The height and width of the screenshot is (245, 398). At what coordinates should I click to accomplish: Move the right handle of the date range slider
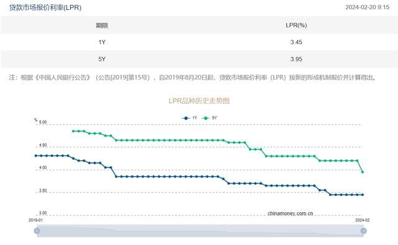(363, 231)
